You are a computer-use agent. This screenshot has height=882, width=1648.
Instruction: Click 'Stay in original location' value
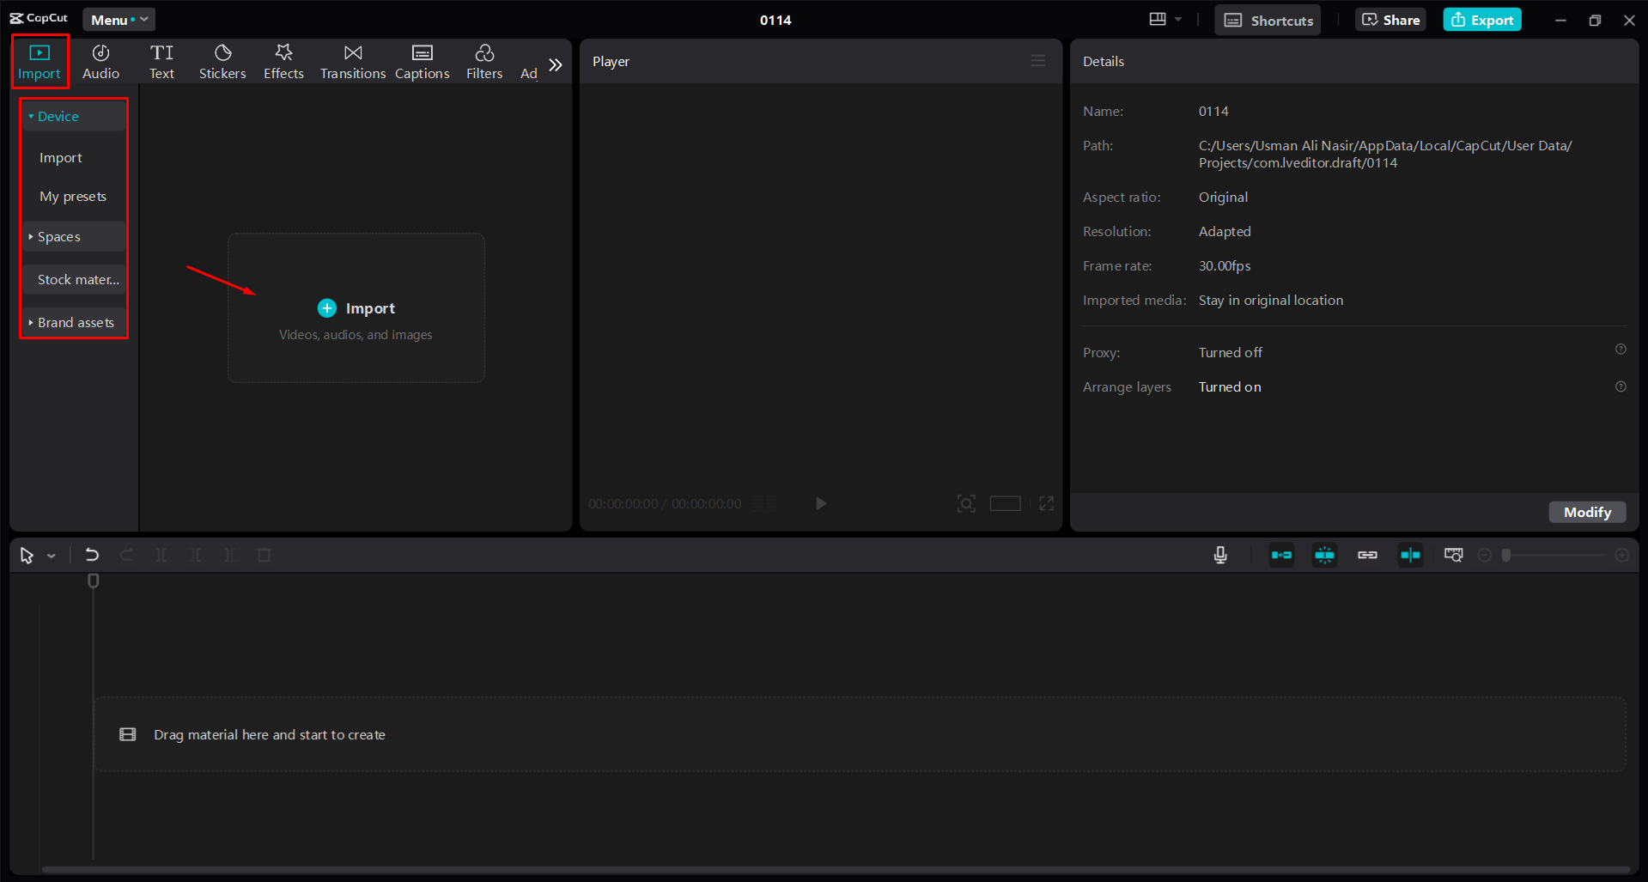tap(1271, 301)
